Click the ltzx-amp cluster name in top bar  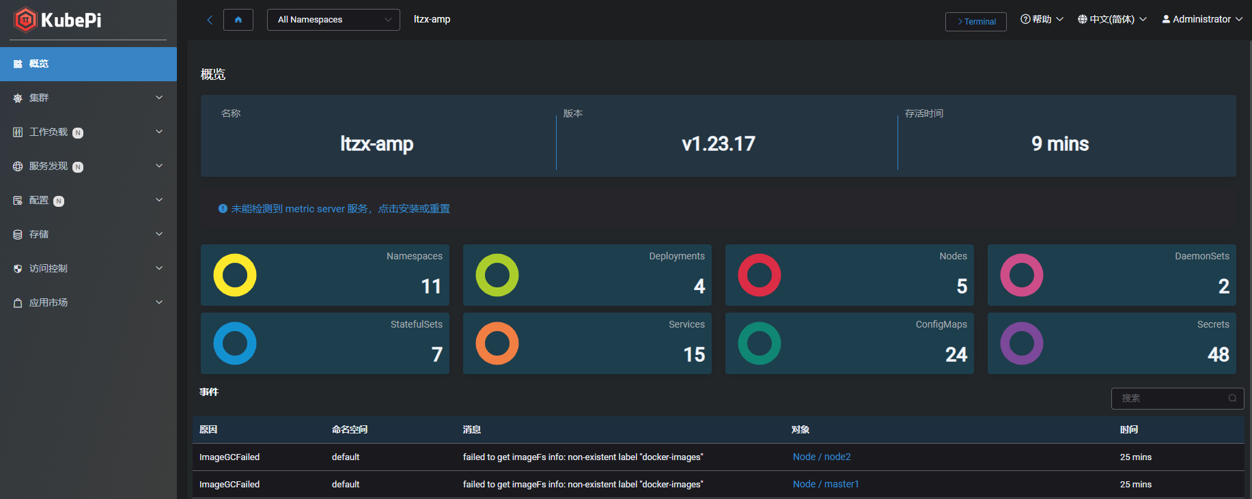click(x=432, y=20)
